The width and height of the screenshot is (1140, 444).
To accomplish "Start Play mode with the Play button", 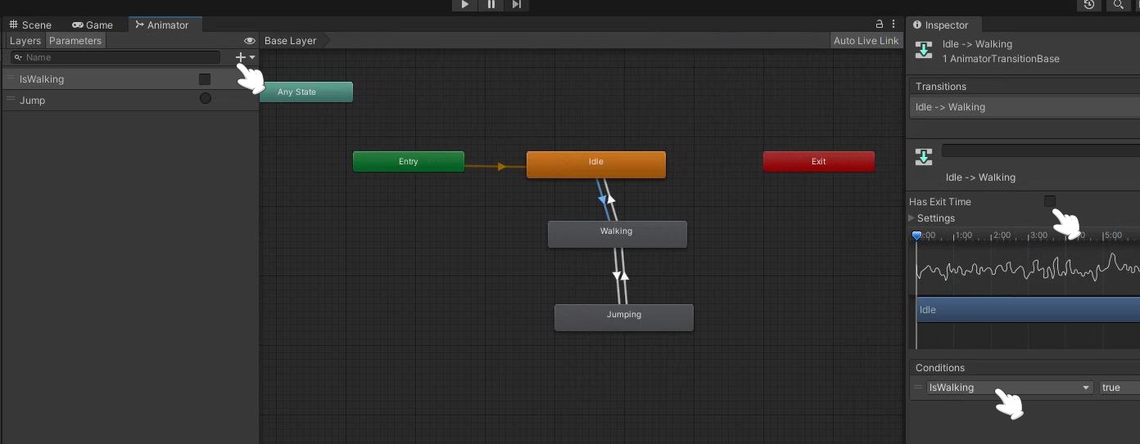I will click(x=464, y=5).
